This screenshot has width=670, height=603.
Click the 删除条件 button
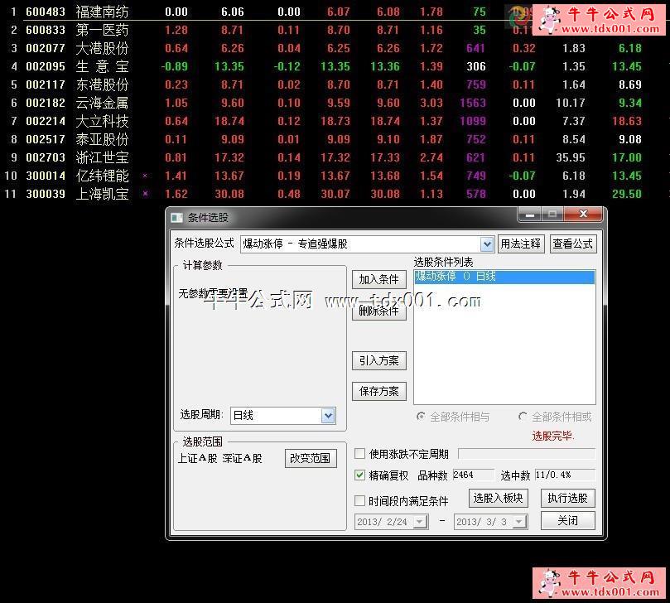pos(379,311)
